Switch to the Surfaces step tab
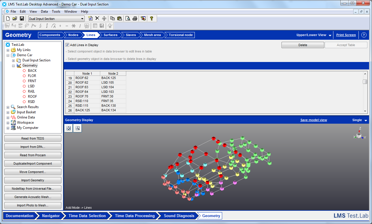The height and width of the screenshot is (224, 372). click(110, 35)
